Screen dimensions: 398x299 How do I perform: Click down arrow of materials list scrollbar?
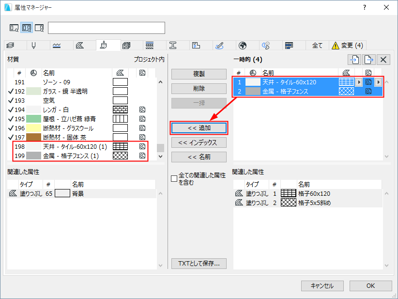(x=160, y=156)
